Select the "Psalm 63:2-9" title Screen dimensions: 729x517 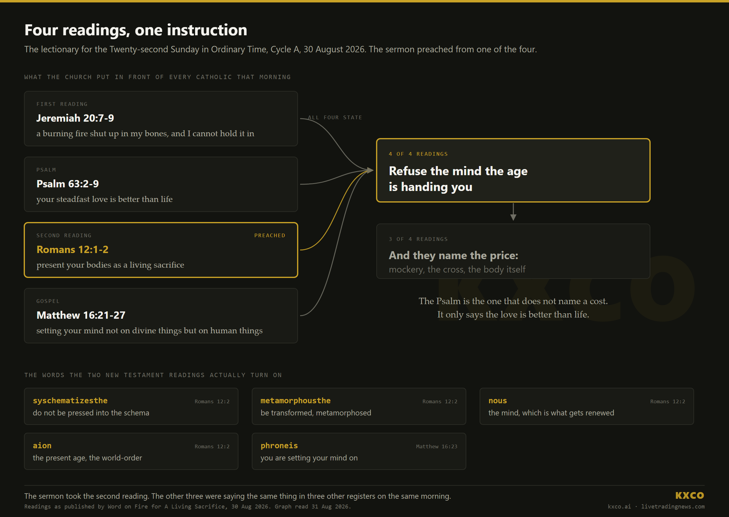[68, 184]
